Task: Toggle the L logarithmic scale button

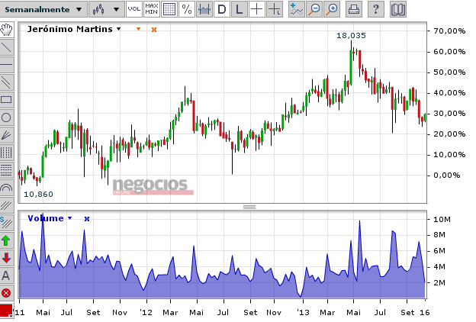Action: pyautogui.click(x=240, y=9)
